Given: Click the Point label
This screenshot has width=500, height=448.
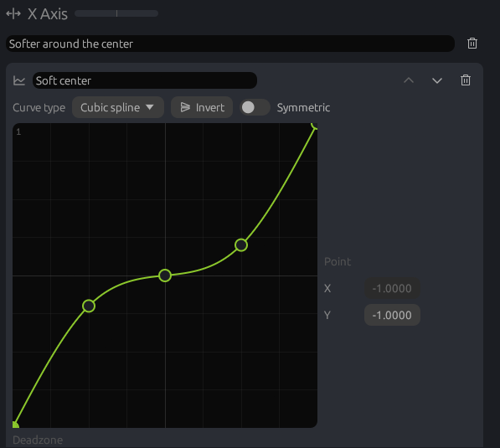Looking at the screenshot, I should coord(338,262).
